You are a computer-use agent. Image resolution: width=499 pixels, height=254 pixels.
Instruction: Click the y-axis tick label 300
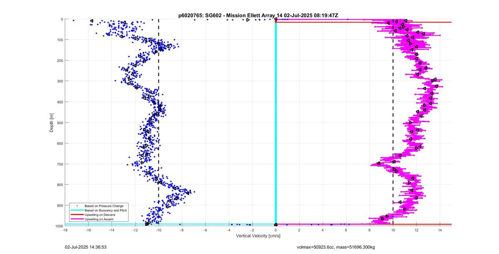(59, 81)
